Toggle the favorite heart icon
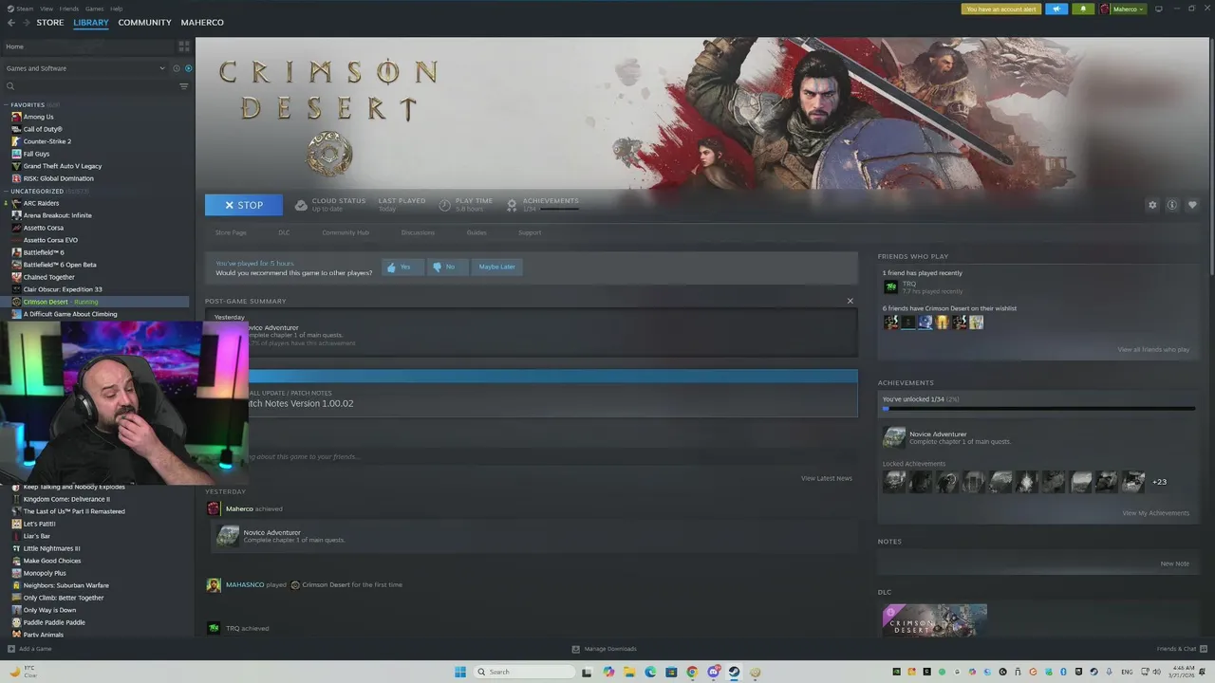This screenshot has height=683, width=1215. coord(1192,205)
